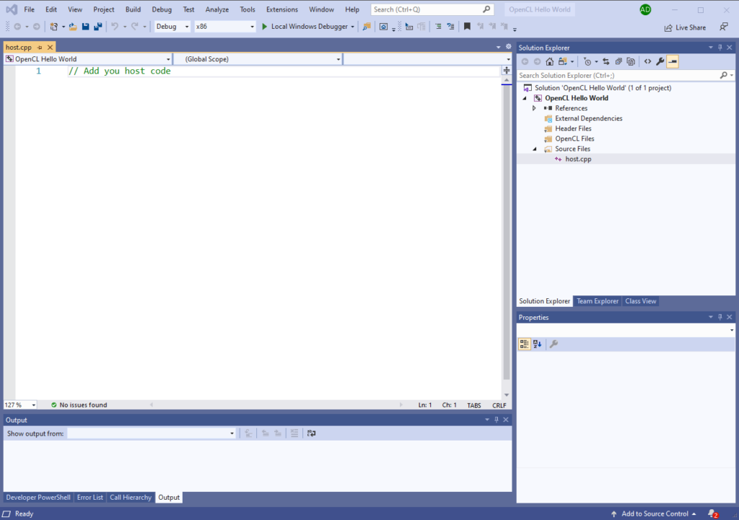This screenshot has width=739, height=520.
Task: Open the x86 platform dropdown
Action: (225, 27)
